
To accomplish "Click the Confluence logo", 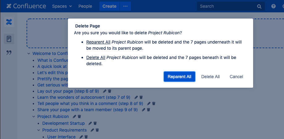I will [x=26, y=6].
